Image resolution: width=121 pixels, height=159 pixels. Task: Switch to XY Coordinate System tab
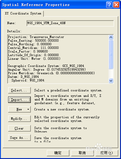(x=23, y=14)
